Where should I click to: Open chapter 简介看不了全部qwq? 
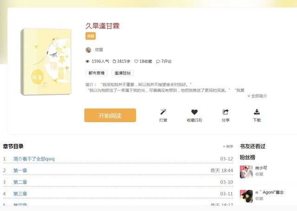point(34,159)
